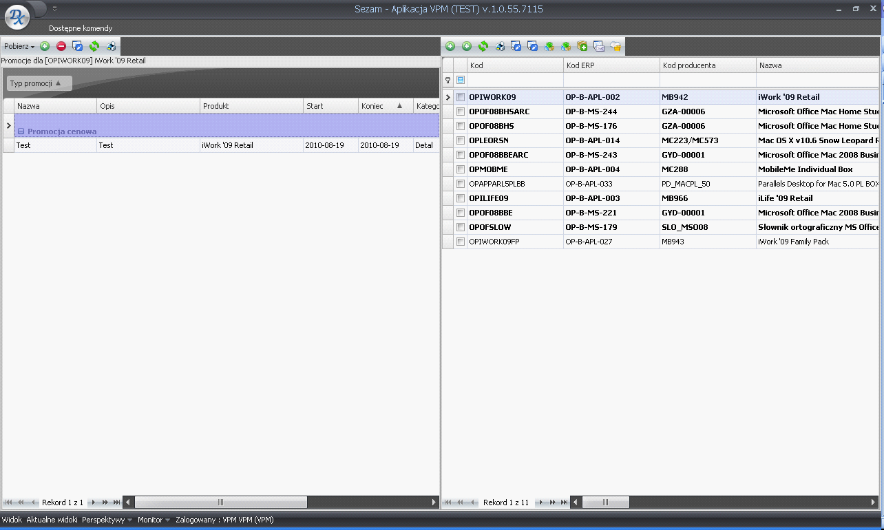This screenshot has width=884, height=530.
Task: Check the OPIWORK09 row checkbox
Action: (461, 97)
